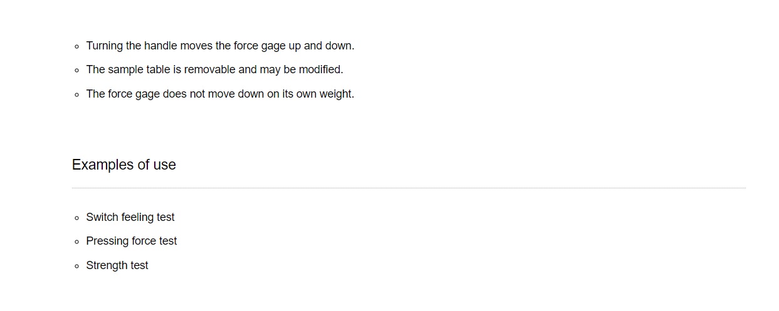The image size is (779, 311).
Task: Click bullet marker beside 'Strength test'
Action: [76, 266]
